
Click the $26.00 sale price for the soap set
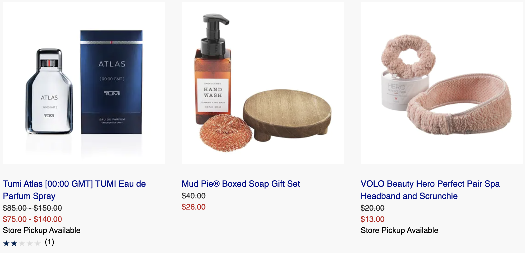tap(193, 207)
